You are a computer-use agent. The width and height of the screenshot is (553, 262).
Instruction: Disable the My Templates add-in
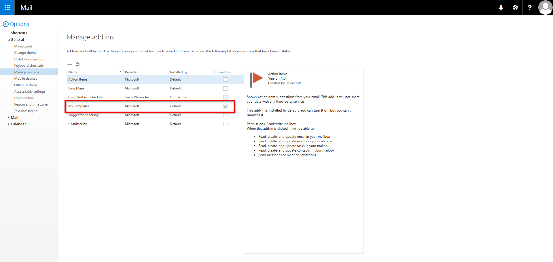click(x=226, y=106)
